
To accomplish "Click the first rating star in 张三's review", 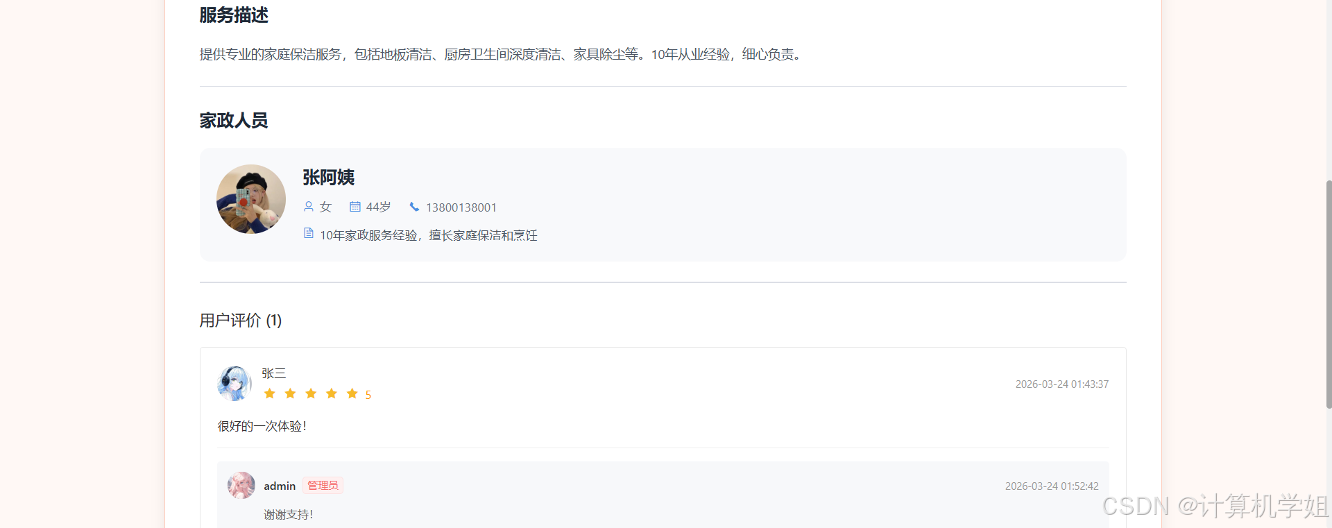I will click(270, 394).
